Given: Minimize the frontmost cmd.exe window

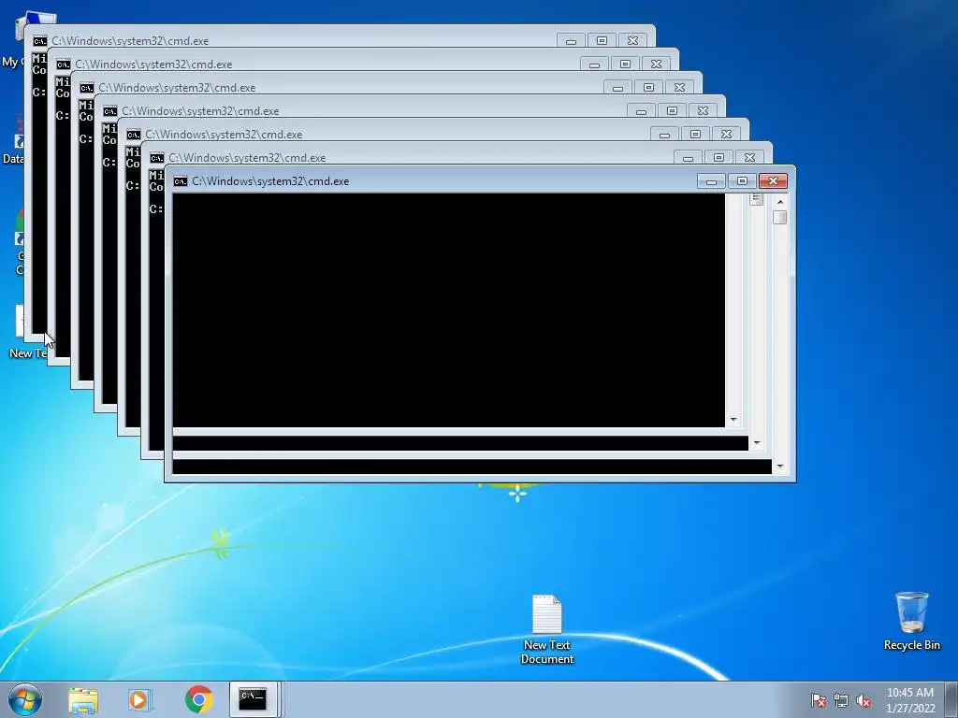Looking at the screenshot, I should coord(711,181).
